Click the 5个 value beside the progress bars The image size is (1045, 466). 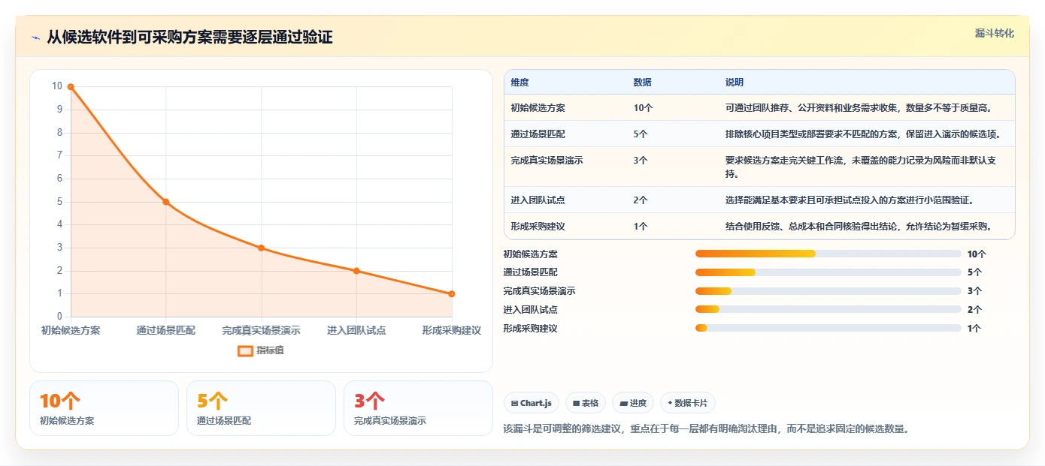[974, 272]
